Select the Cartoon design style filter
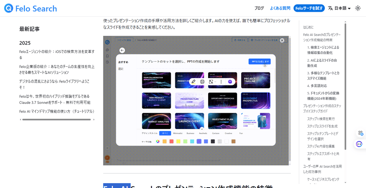 [216, 133]
